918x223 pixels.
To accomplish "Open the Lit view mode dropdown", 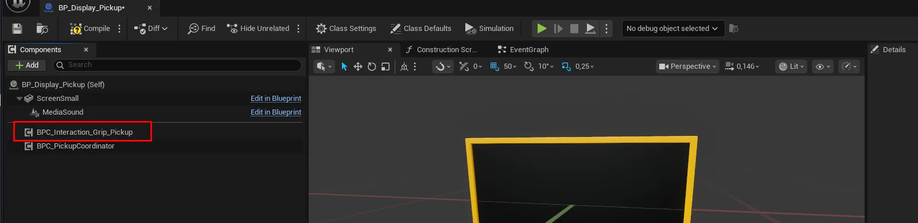I will click(791, 66).
